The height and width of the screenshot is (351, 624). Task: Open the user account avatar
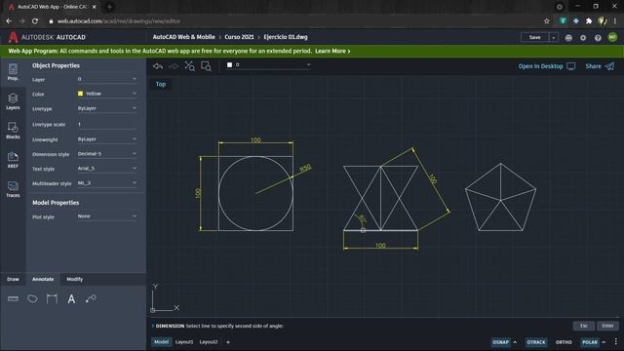(x=612, y=37)
